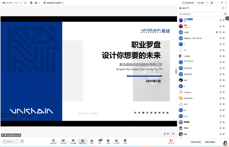Open the fullscreen mode icon
Screen dimensions: 229x147
point(207,3)
